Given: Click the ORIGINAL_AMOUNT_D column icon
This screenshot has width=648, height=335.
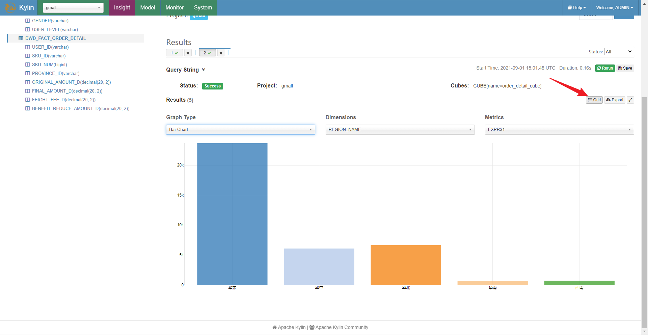Looking at the screenshot, I should [x=28, y=82].
